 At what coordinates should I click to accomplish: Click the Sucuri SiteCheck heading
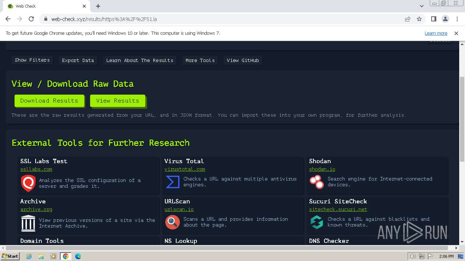(338, 202)
